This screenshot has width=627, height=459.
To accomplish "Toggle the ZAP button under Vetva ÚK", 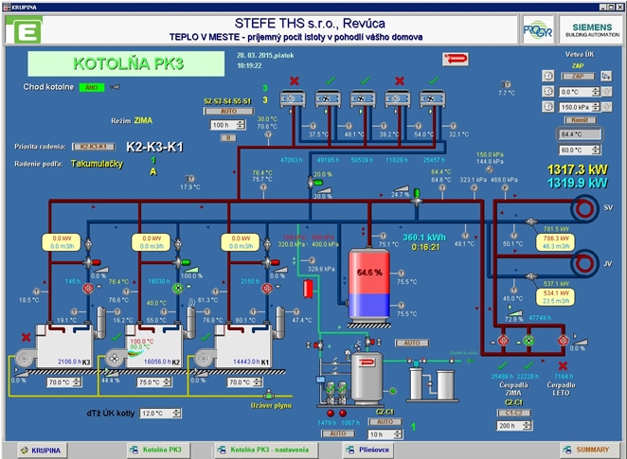I will tap(578, 76).
